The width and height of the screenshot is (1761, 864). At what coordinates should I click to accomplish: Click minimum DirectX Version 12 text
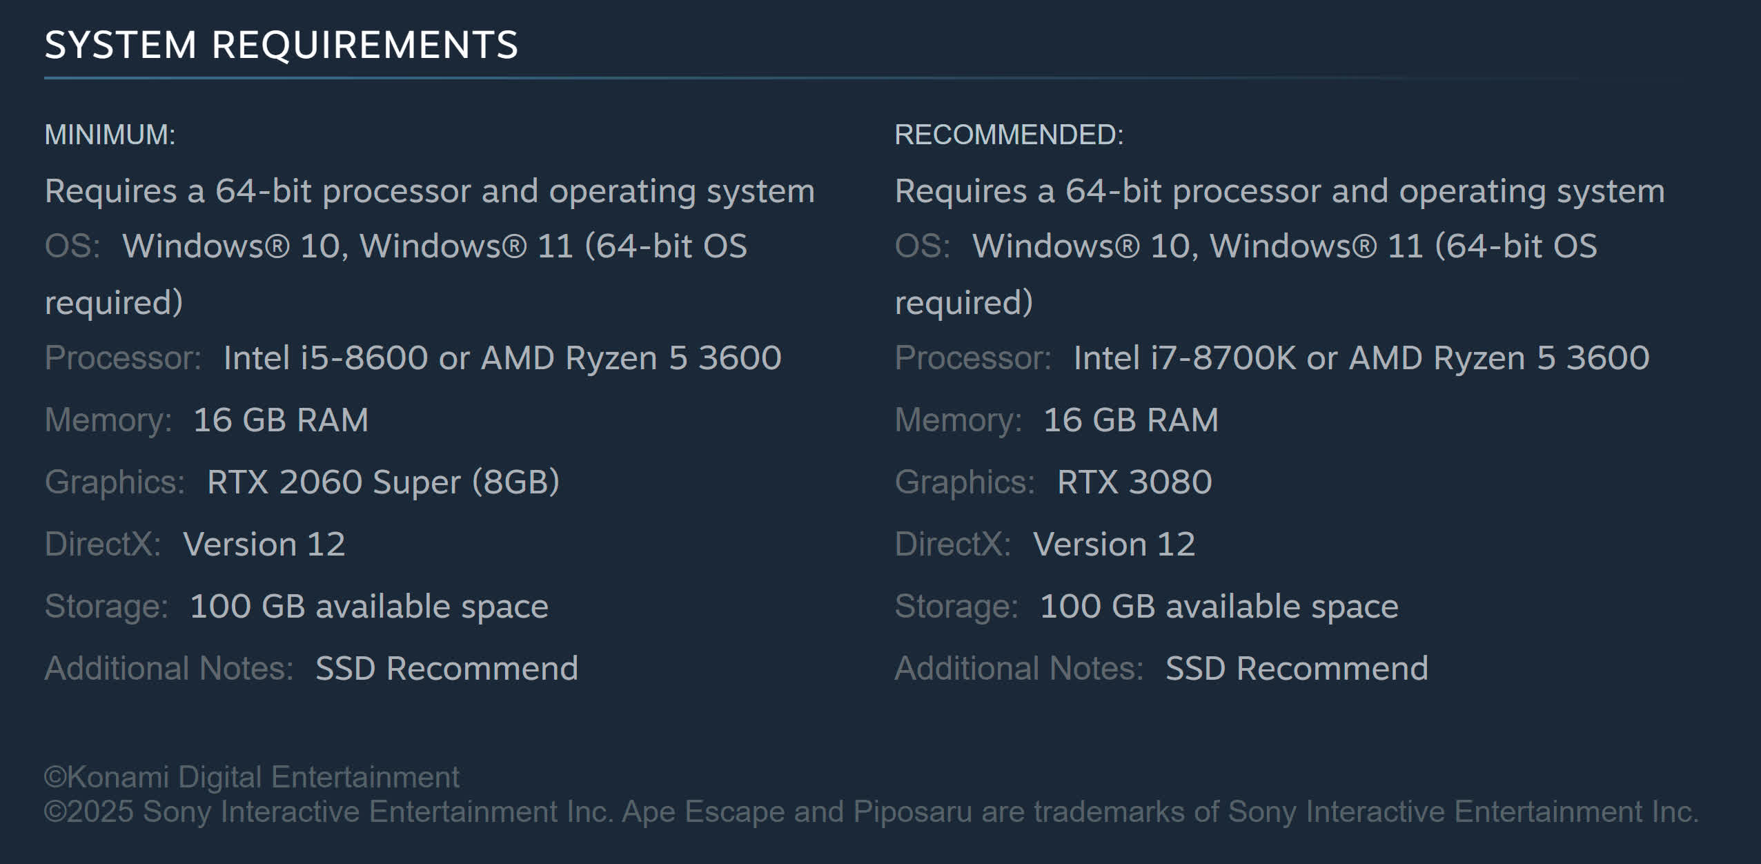tap(264, 544)
